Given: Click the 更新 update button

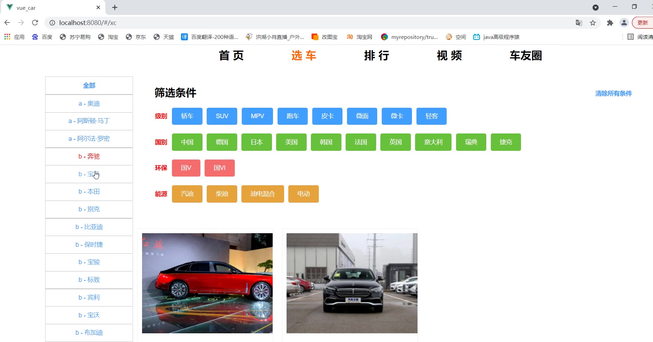Looking at the screenshot, I should tap(643, 23).
